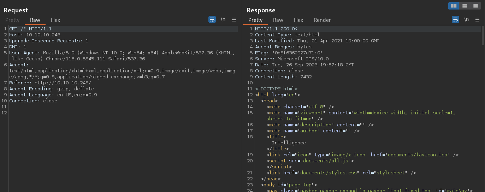Viewport: 485px width, 192px height.
Task: Open the Request panel hamburger options menu
Action: [x=234, y=20]
